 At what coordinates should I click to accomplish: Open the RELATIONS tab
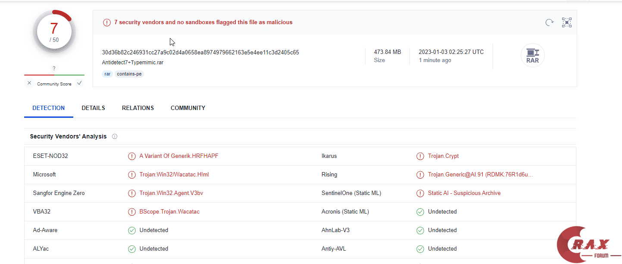[138, 108]
